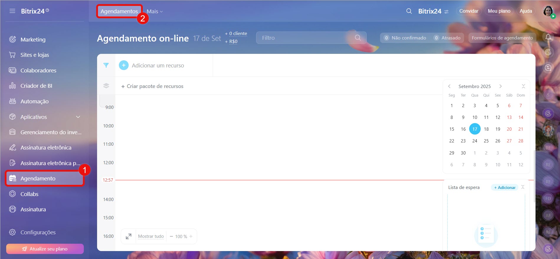Expand the schedule to fullscreen via arrows icon

click(129, 236)
